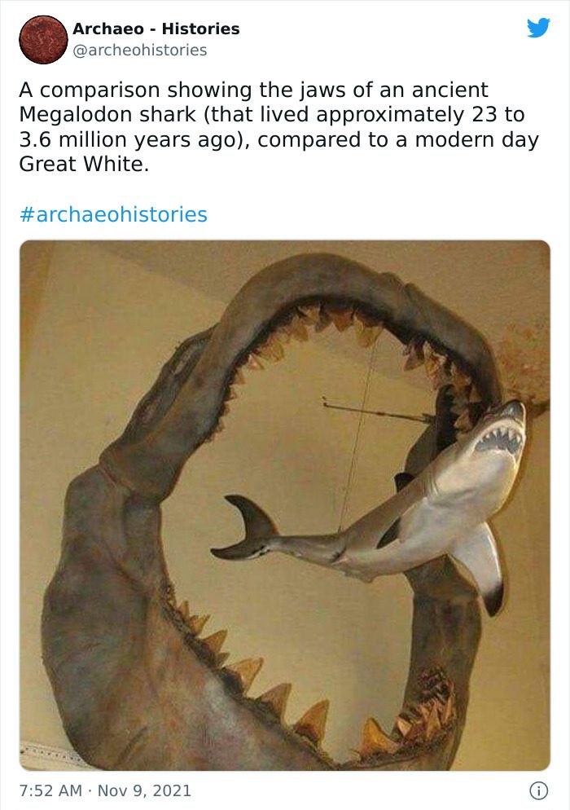Image resolution: width=570 pixels, height=810 pixels.
Task: Open the tweet info icon
Action: pos(539,790)
